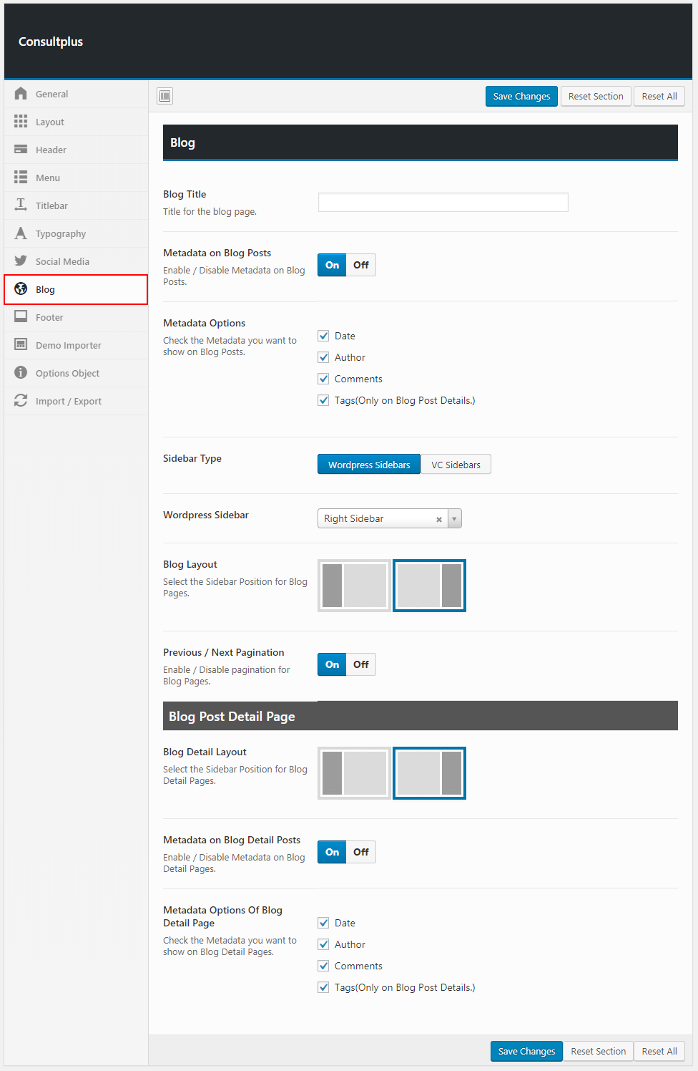Uncheck Comments in Blog Detail Page metadata
This screenshot has height=1071, width=698.
[324, 966]
